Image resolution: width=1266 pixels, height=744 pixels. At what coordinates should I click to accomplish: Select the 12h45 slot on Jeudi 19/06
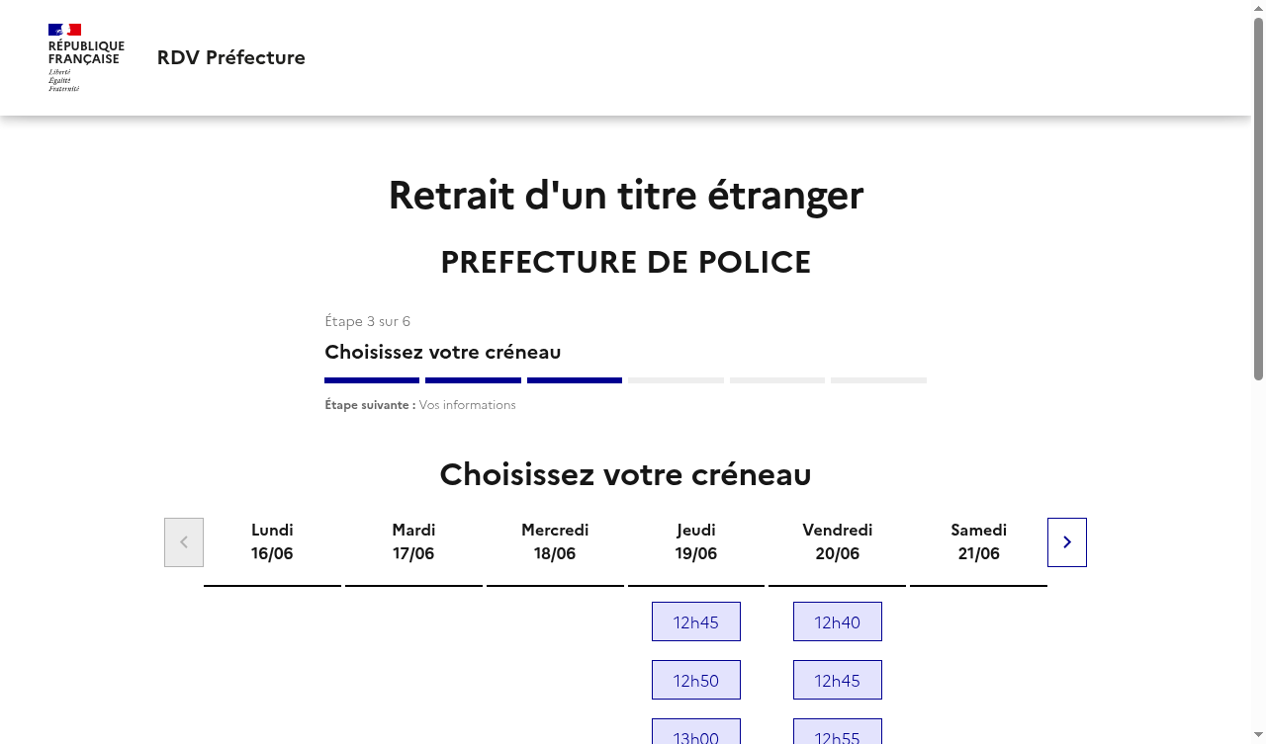point(696,621)
